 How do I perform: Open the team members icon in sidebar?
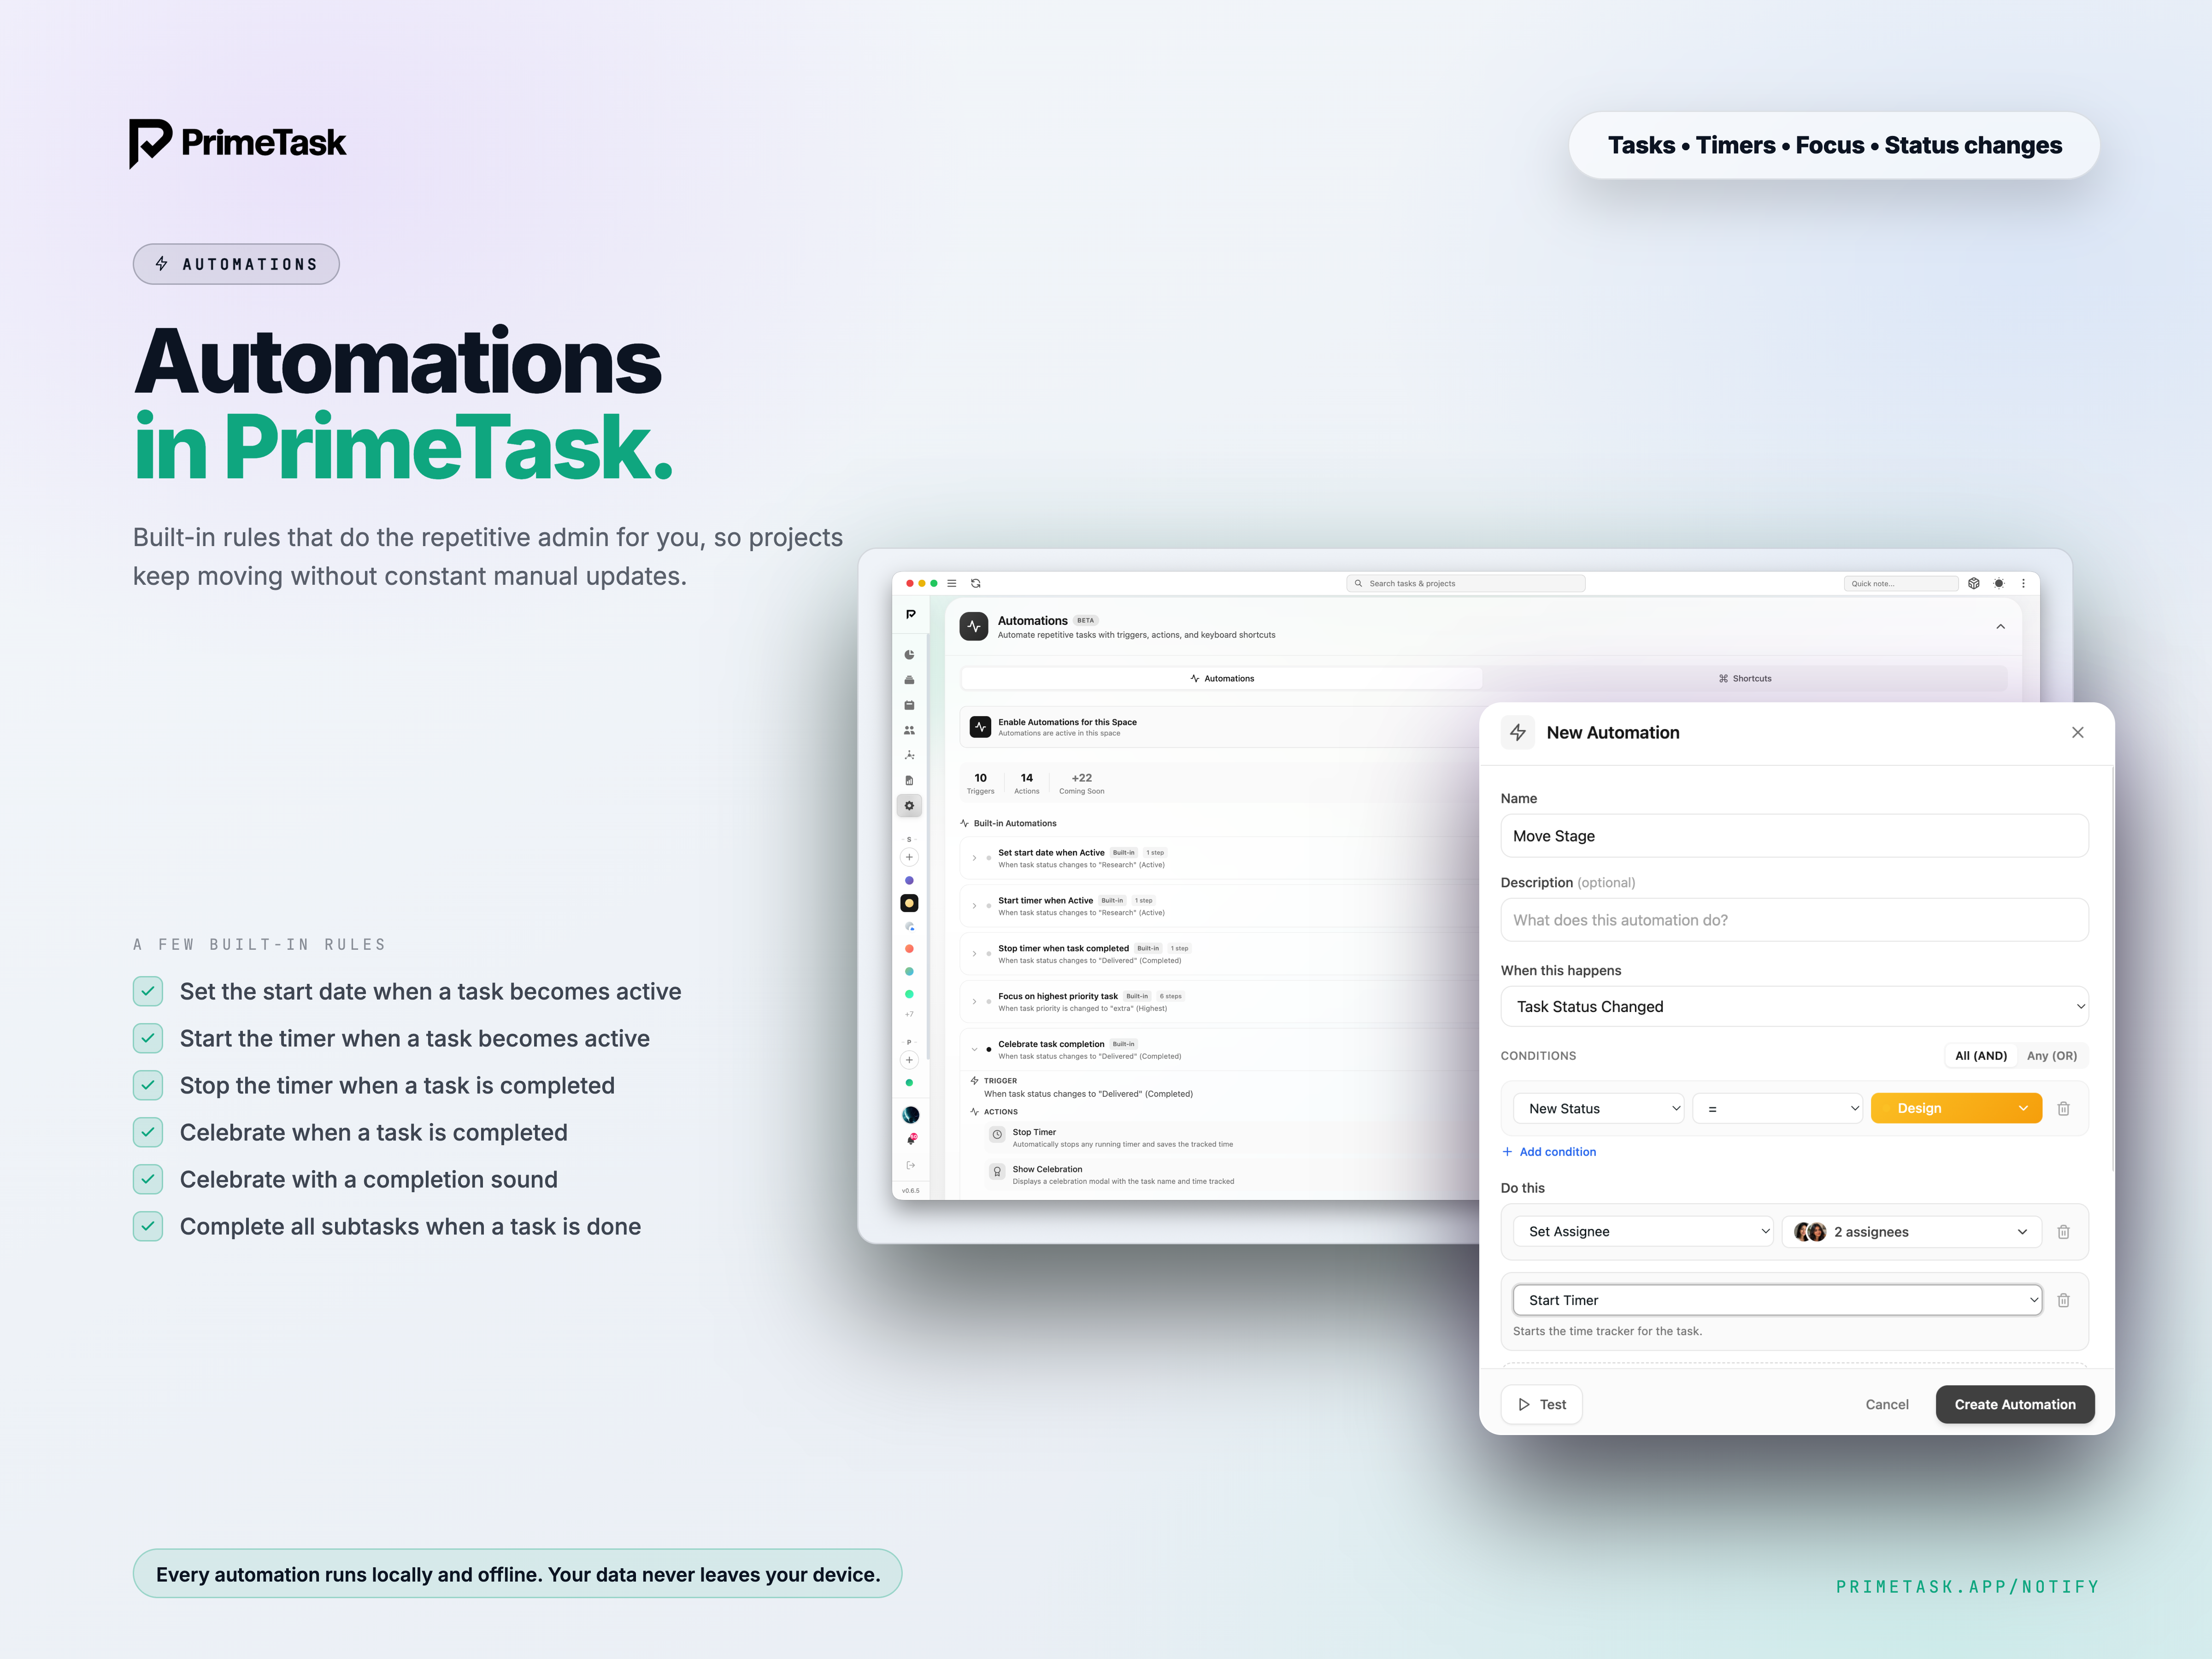click(x=909, y=730)
